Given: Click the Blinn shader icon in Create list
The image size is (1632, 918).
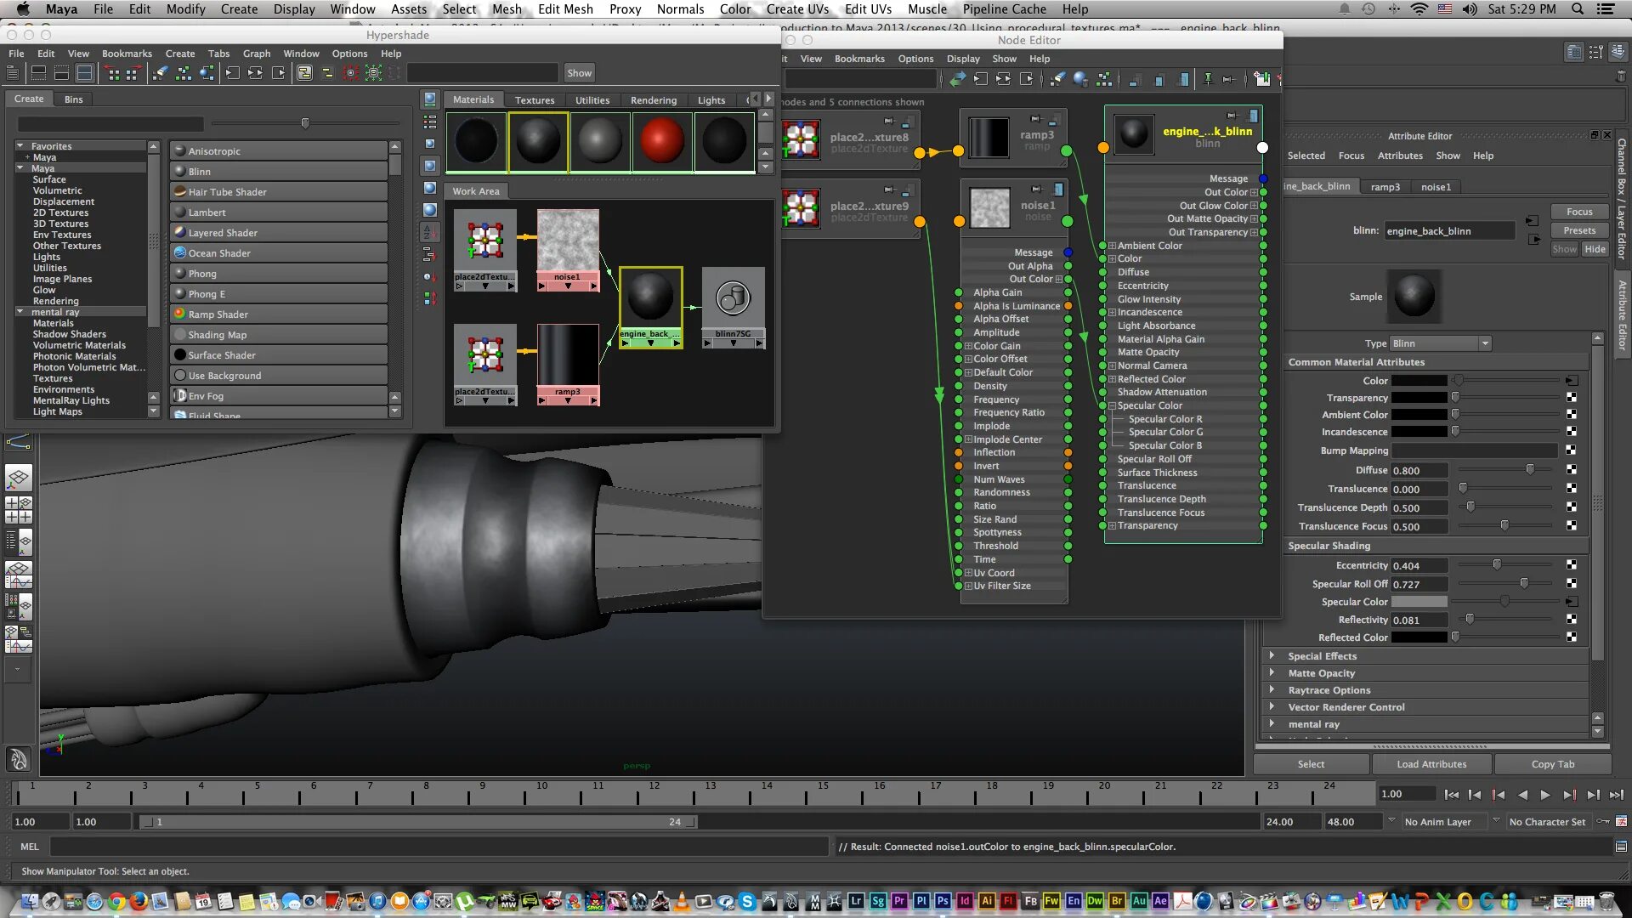Looking at the screenshot, I should pyautogui.click(x=180, y=171).
